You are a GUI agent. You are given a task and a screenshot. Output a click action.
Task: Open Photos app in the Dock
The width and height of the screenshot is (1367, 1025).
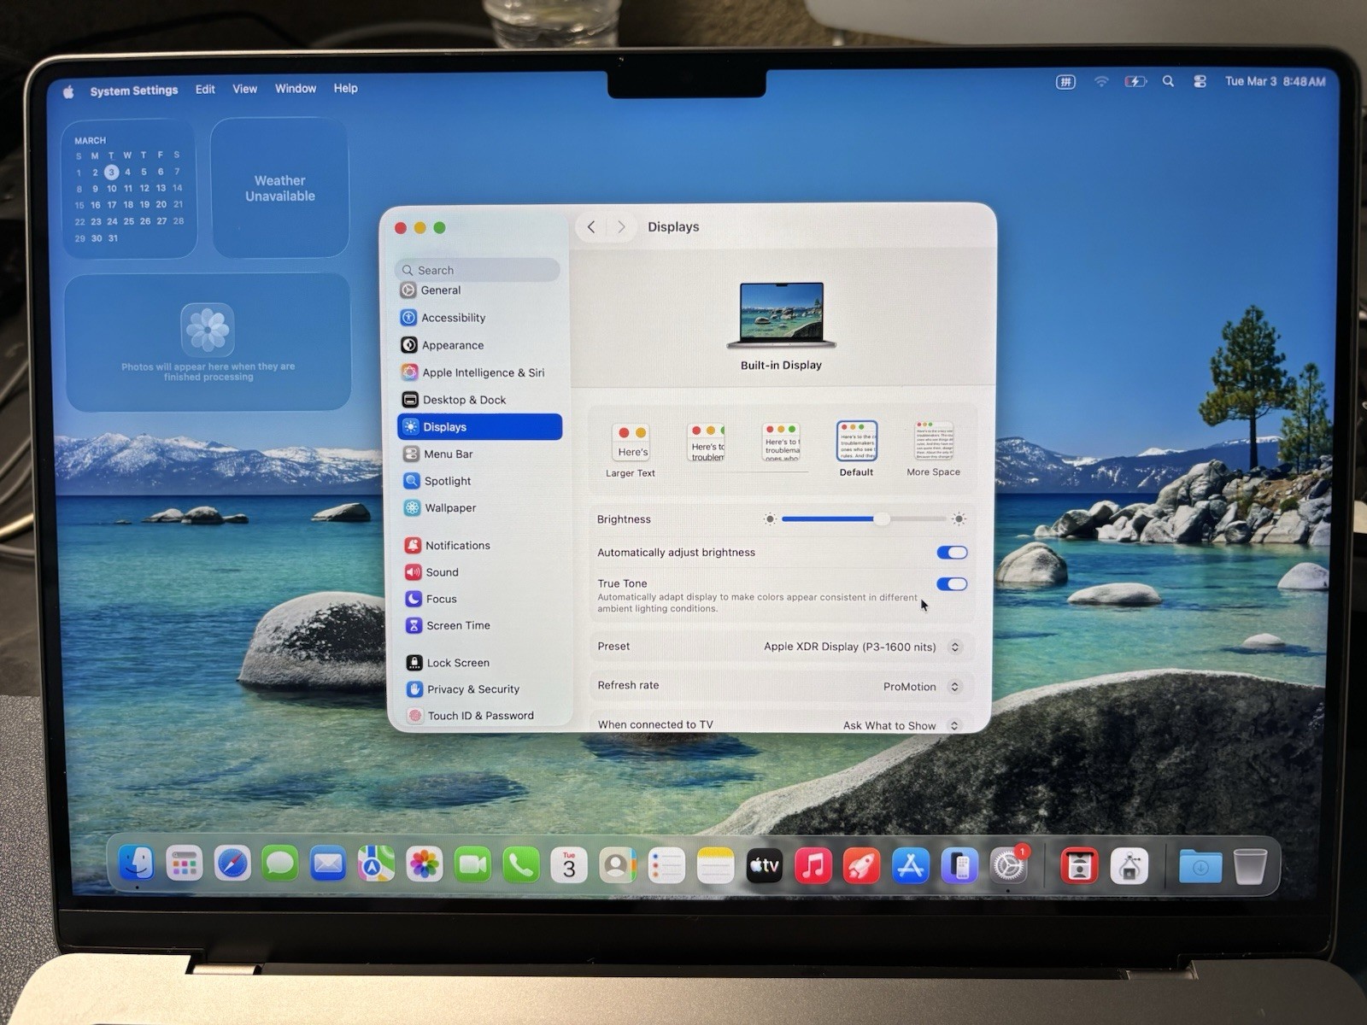tap(425, 865)
